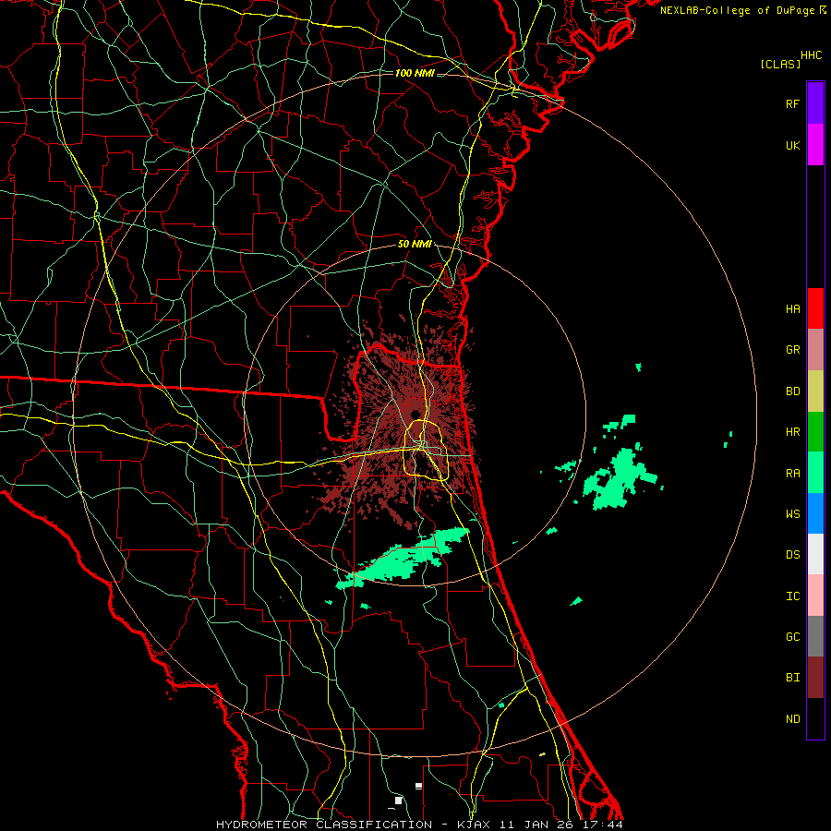Click the IC light pink legend swatch

tap(815, 596)
